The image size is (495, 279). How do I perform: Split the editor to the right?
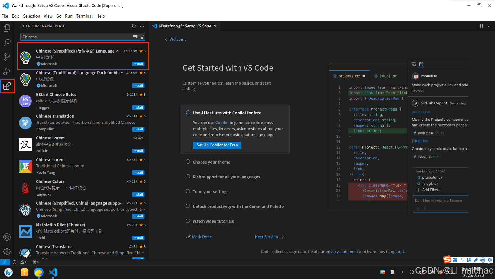pos(480,26)
